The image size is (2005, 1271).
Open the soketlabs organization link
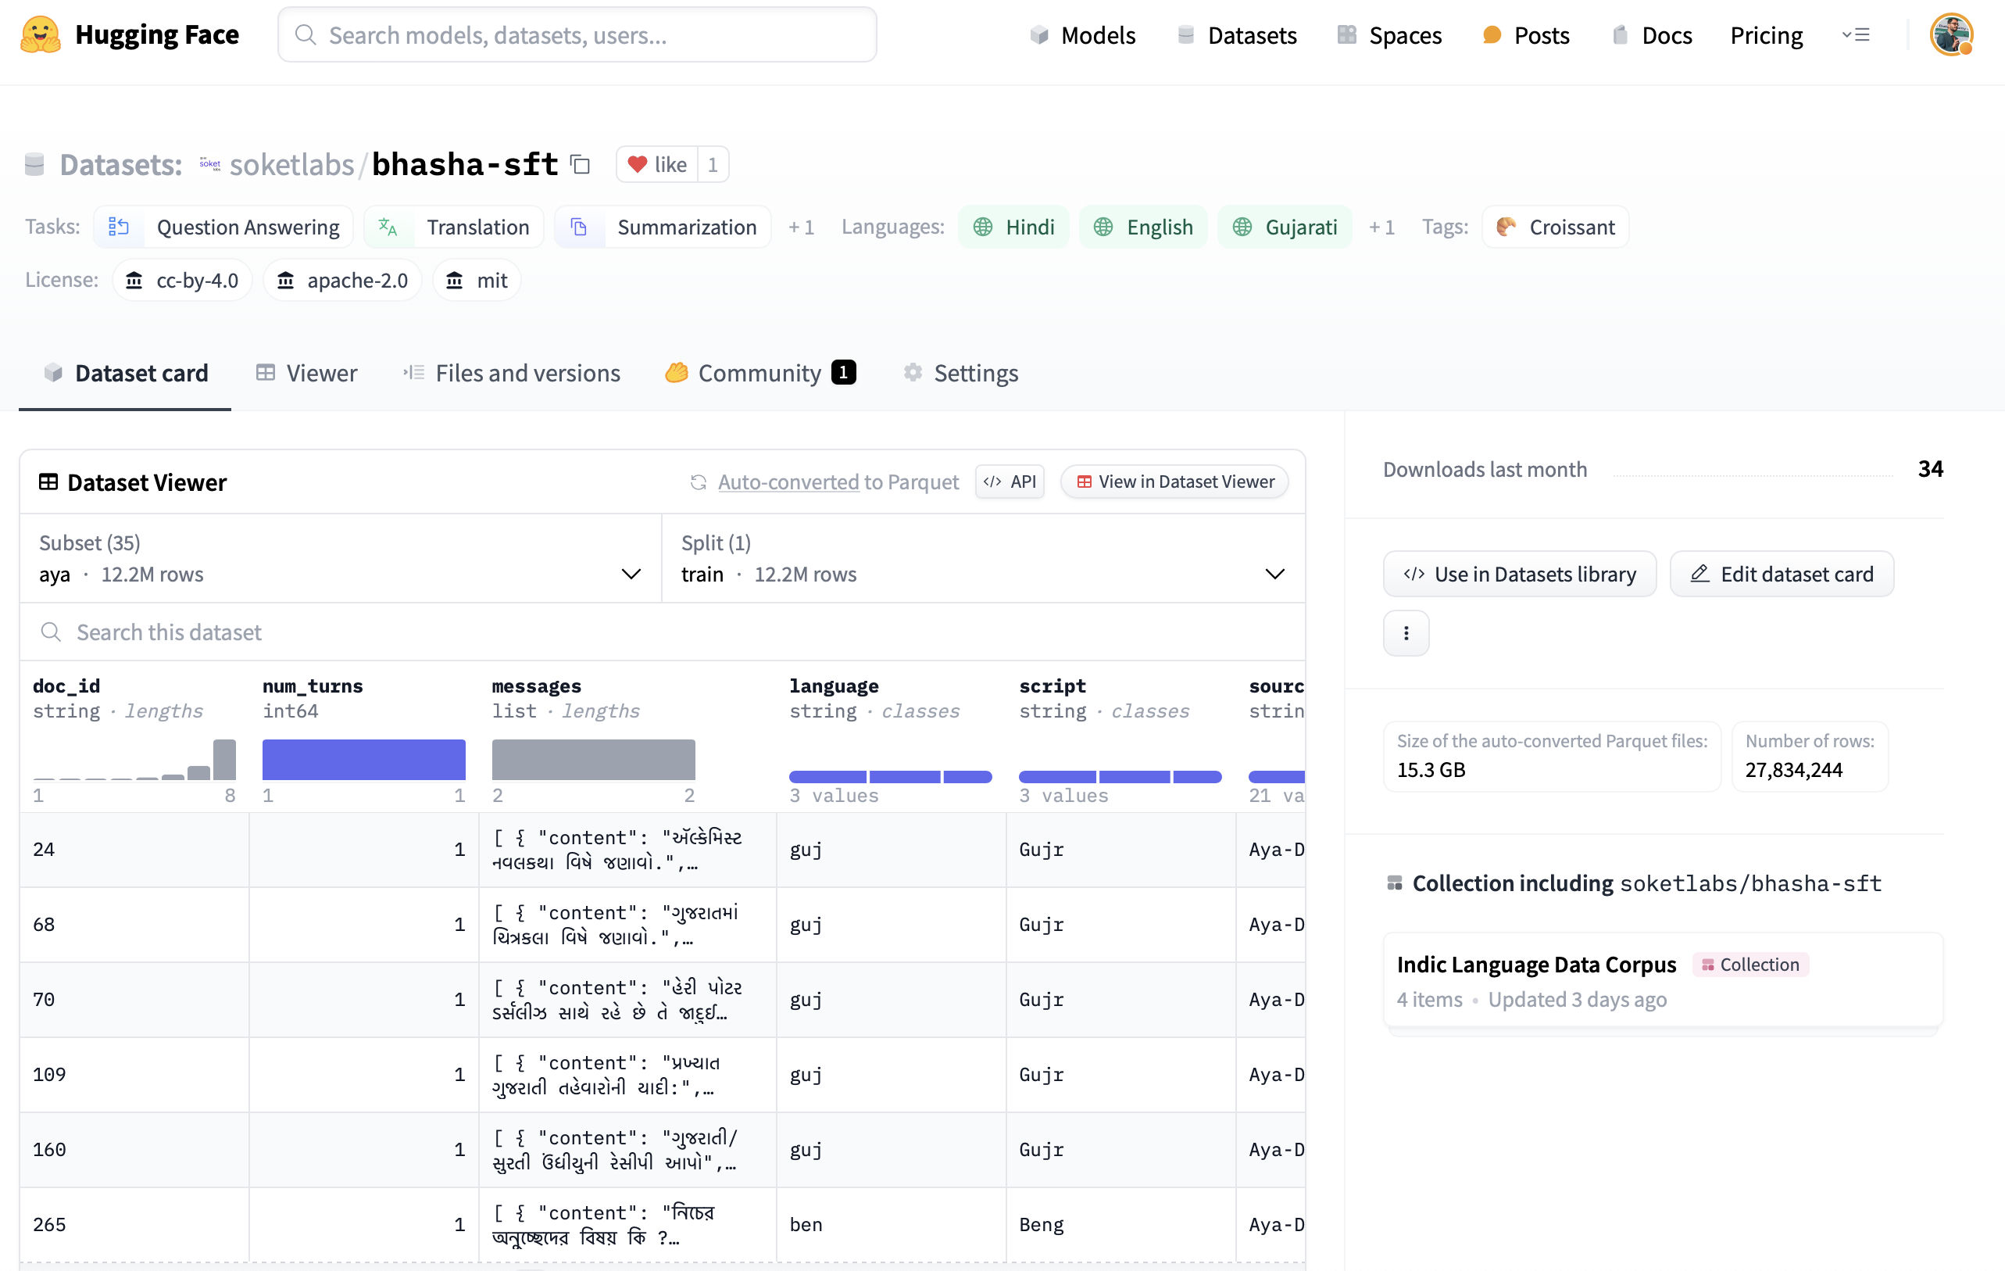pyautogui.click(x=292, y=165)
